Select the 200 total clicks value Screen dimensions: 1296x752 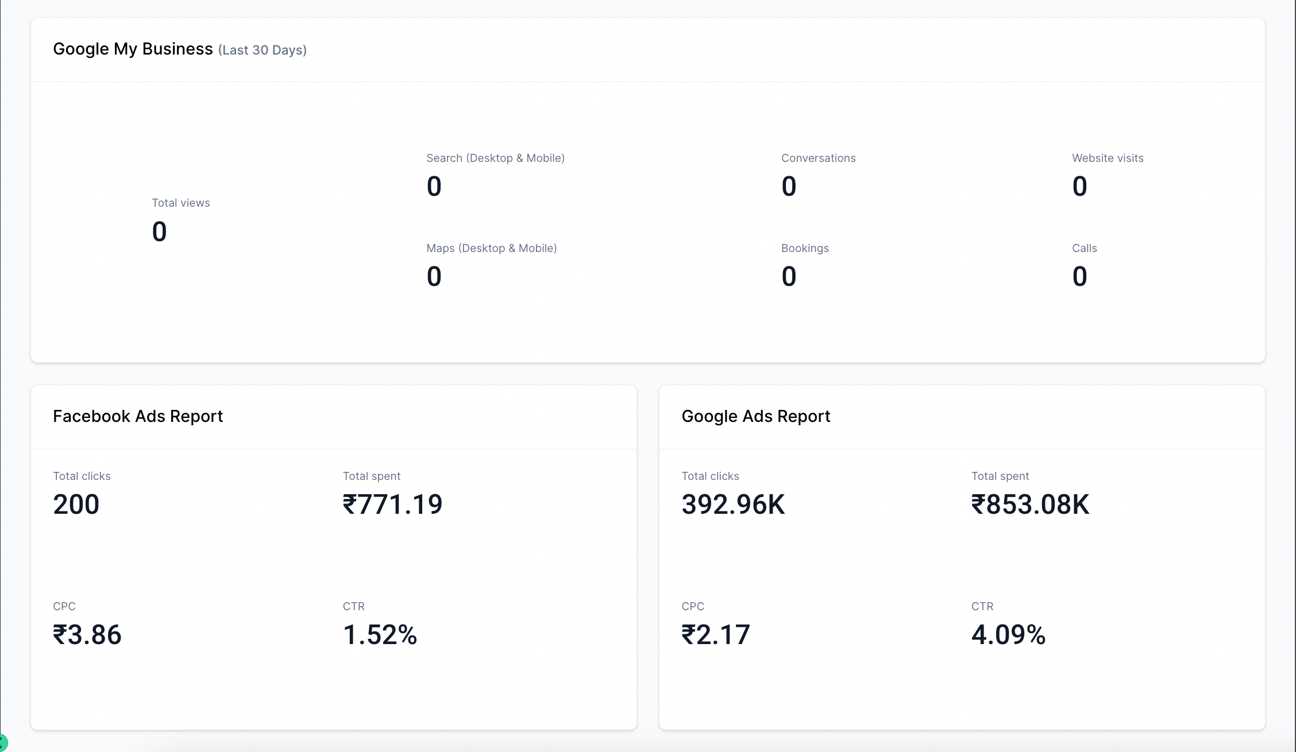[x=76, y=505]
